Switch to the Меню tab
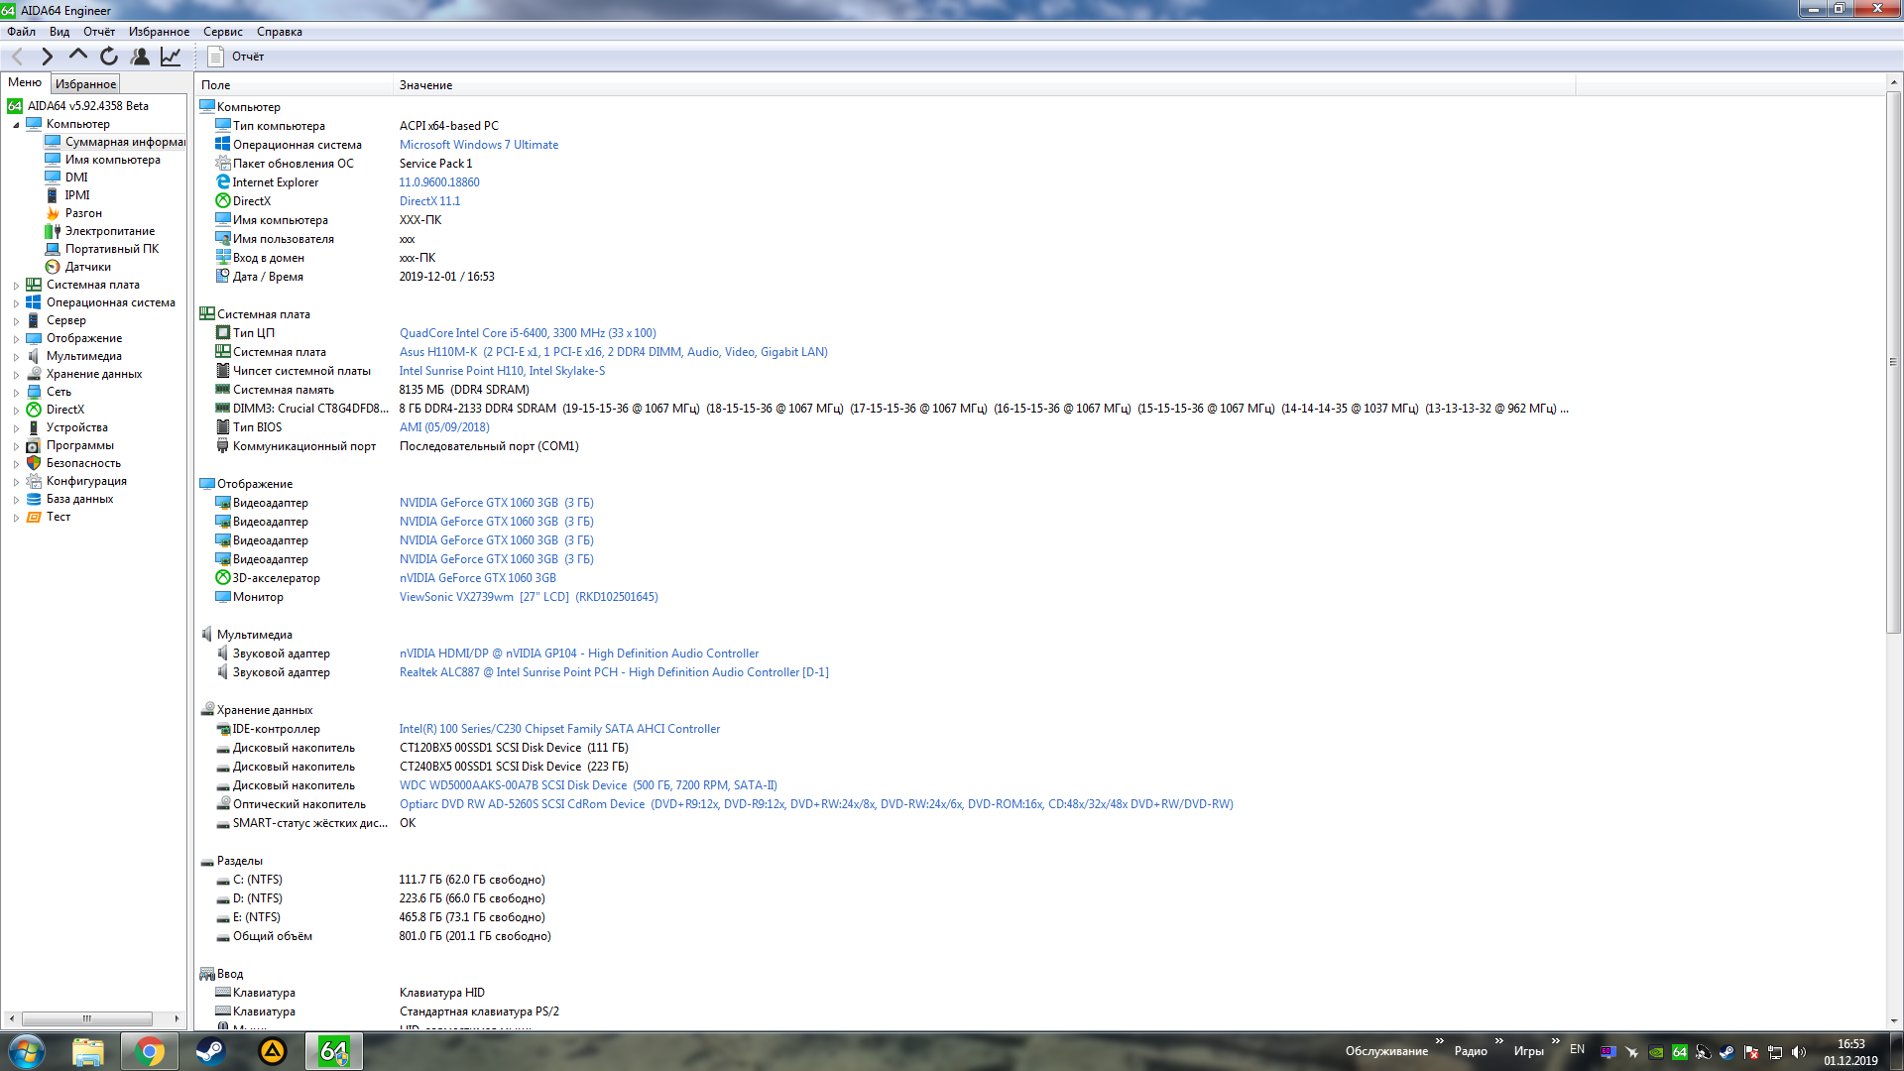 click(x=25, y=83)
